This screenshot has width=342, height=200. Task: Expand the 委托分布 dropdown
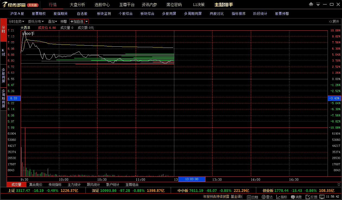(x=36, y=21)
